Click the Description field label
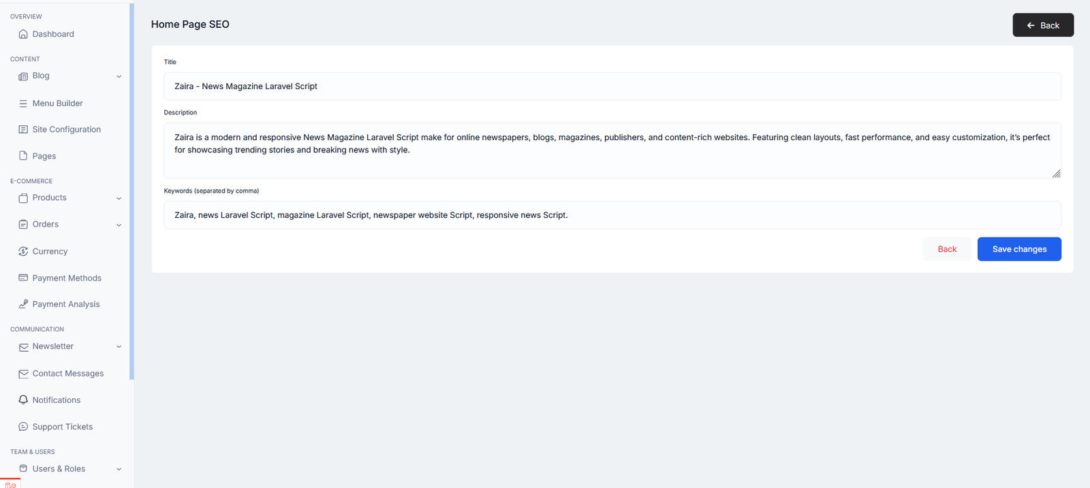The image size is (1090, 488). 181,112
